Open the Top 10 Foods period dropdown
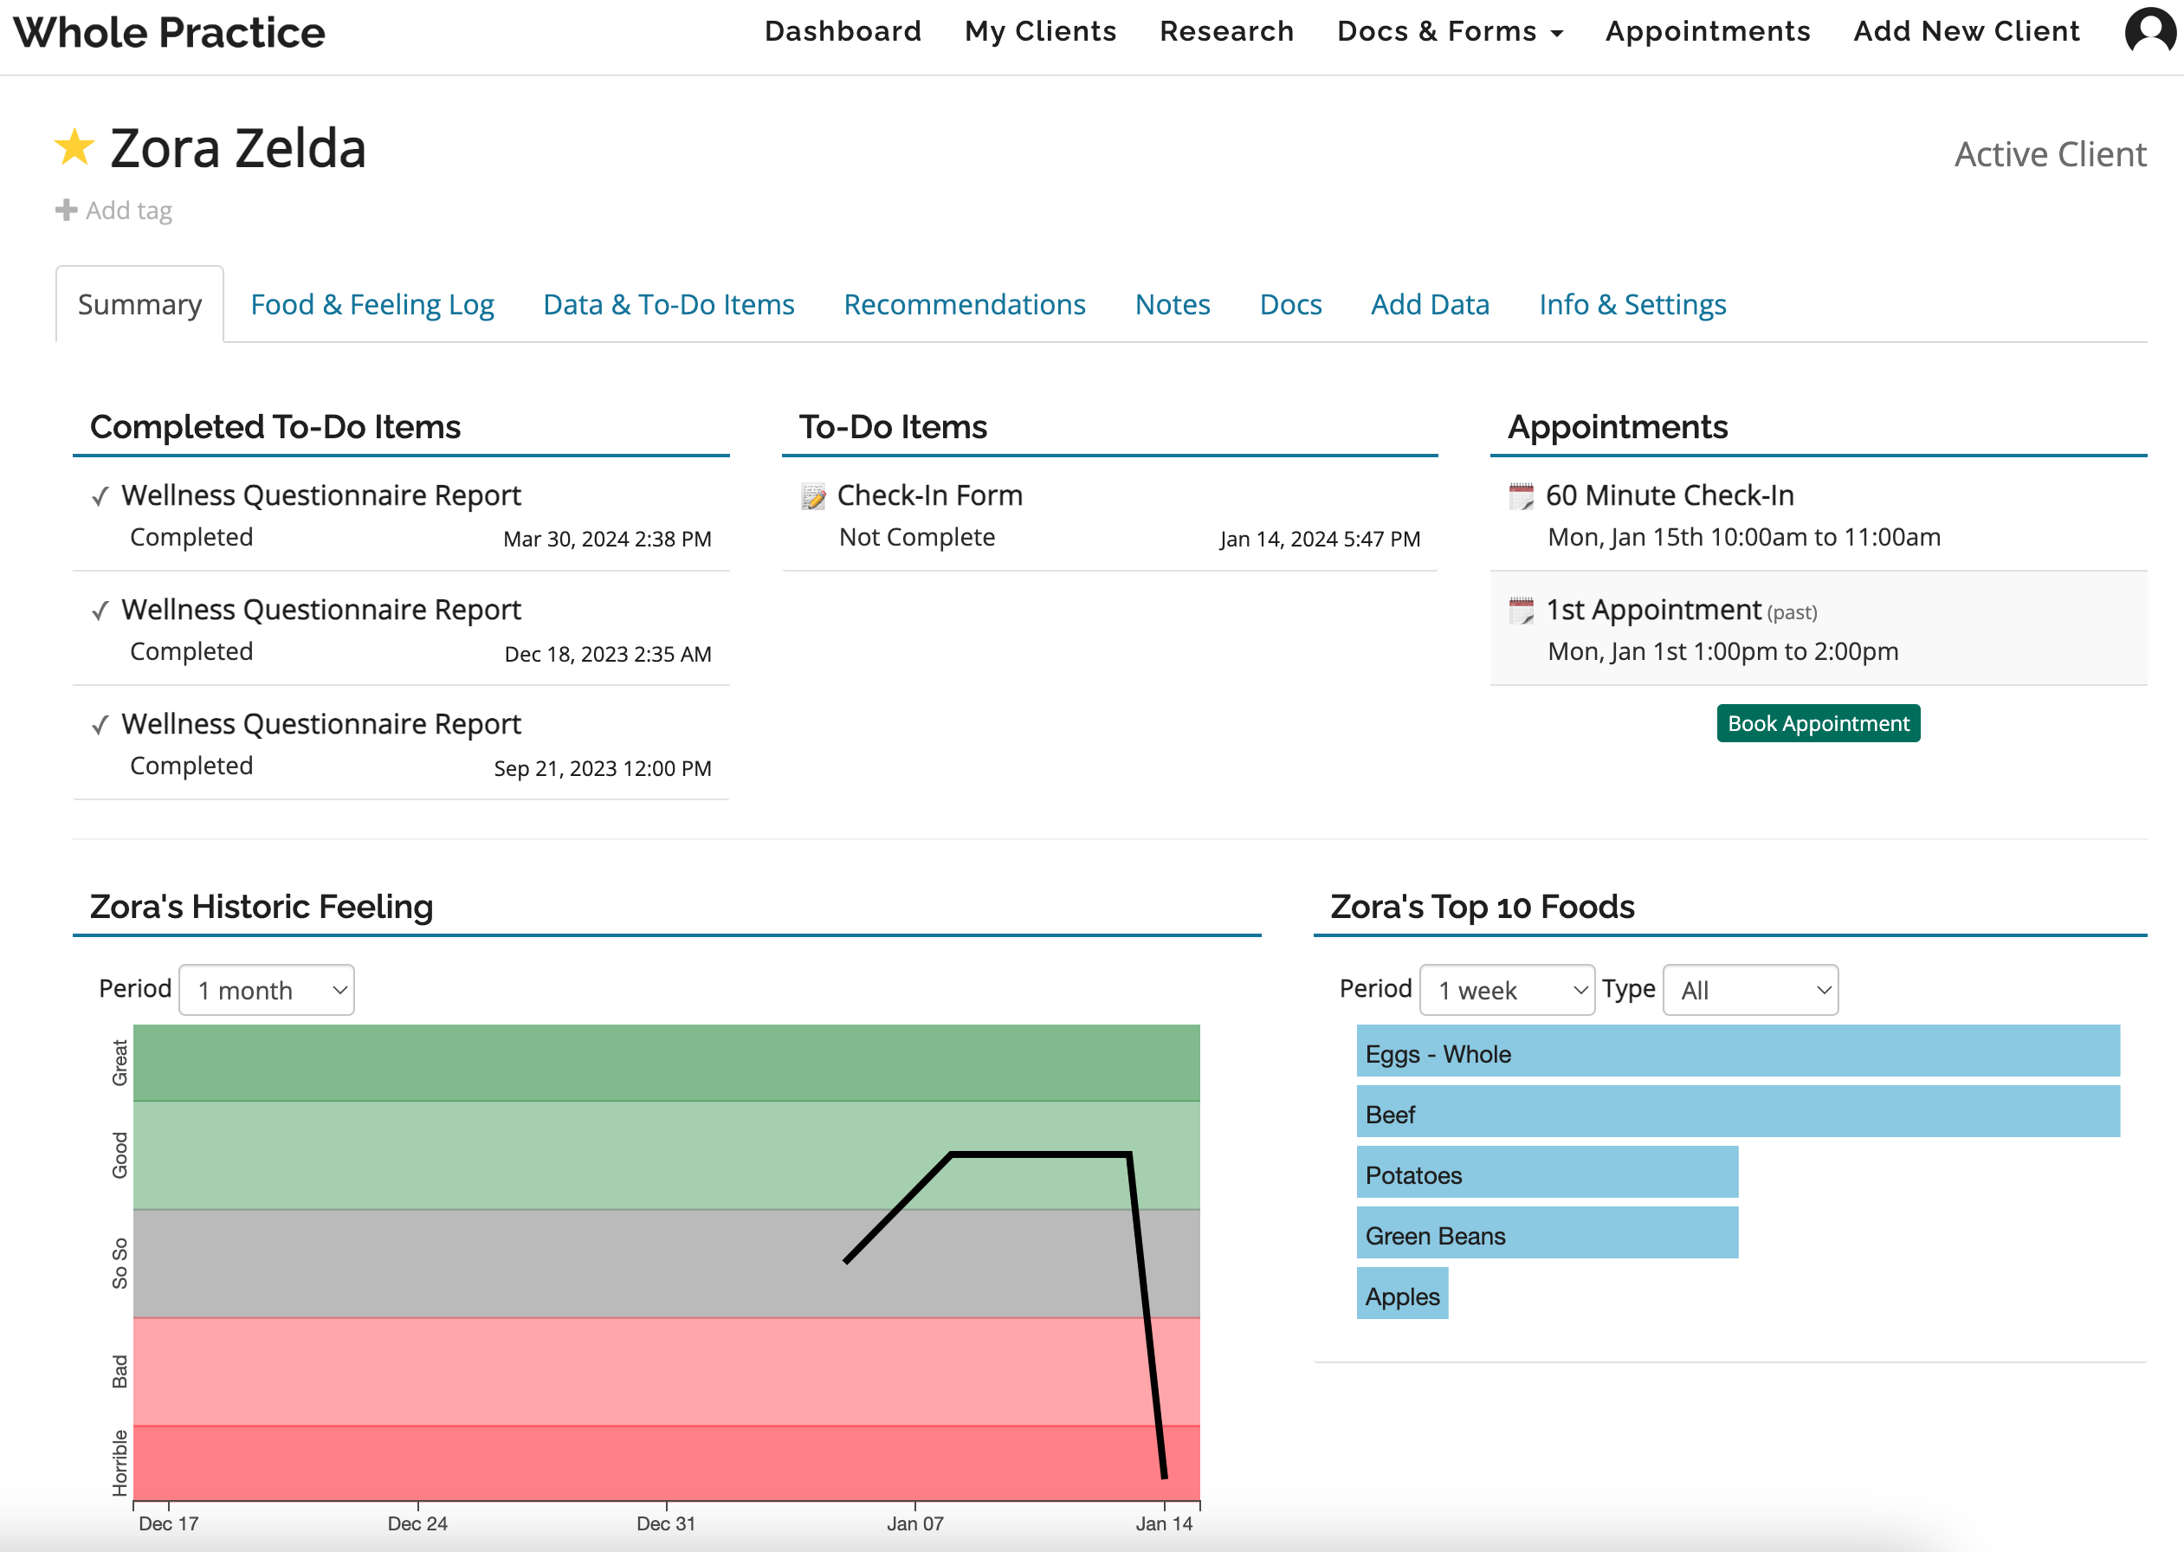Image resolution: width=2184 pixels, height=1552 pixels. (x=1507, y=990)
